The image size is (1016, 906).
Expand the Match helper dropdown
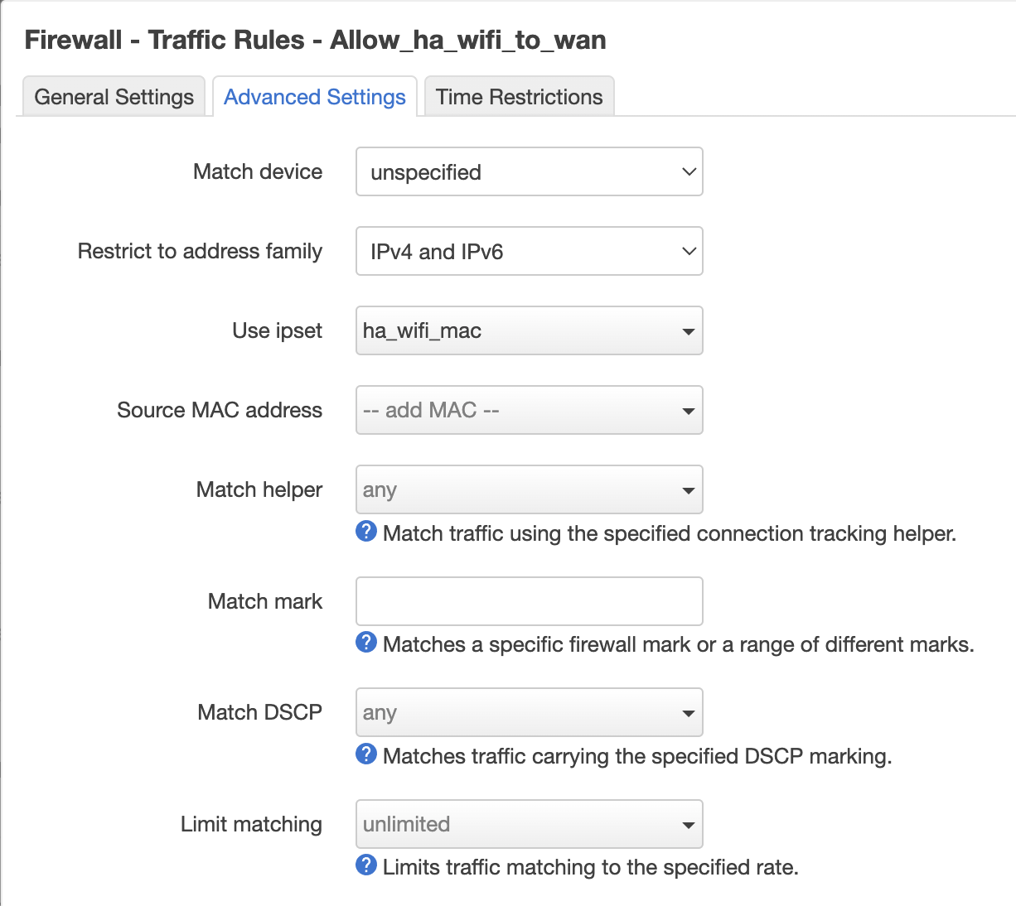pos(530,489)
